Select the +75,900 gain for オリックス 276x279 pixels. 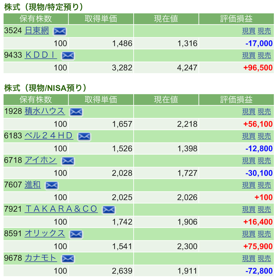(x=258, y=246)
